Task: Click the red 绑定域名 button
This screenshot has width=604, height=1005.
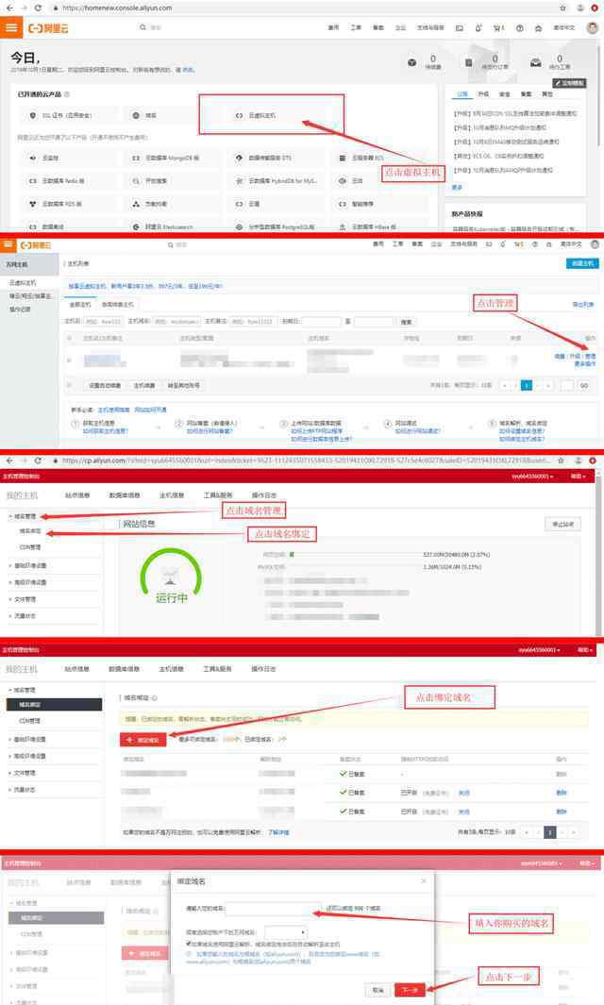Action: coord(143,740)
